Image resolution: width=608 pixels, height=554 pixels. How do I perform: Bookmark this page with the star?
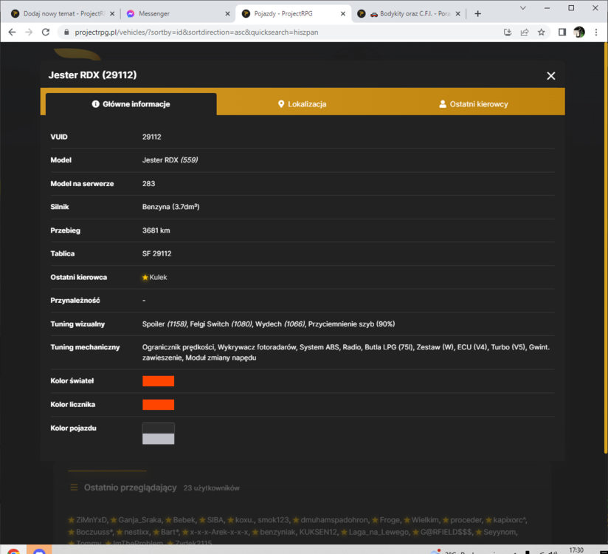[x=542, y=33]
